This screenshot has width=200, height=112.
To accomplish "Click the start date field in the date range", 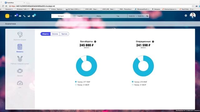I will 132,16.
